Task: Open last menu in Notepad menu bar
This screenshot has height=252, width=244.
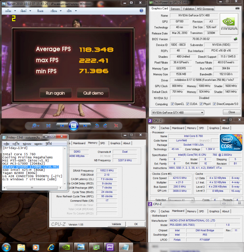Action: (x=48, y=143)
